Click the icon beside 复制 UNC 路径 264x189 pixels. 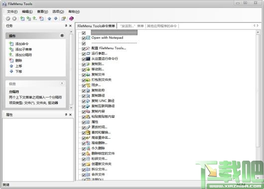click(88, 101)
